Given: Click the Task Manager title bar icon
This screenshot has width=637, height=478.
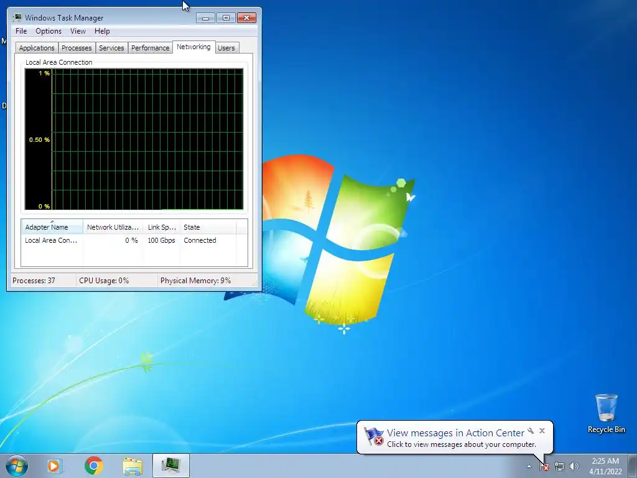Looking at the screenshot, I should click(17, 17).
